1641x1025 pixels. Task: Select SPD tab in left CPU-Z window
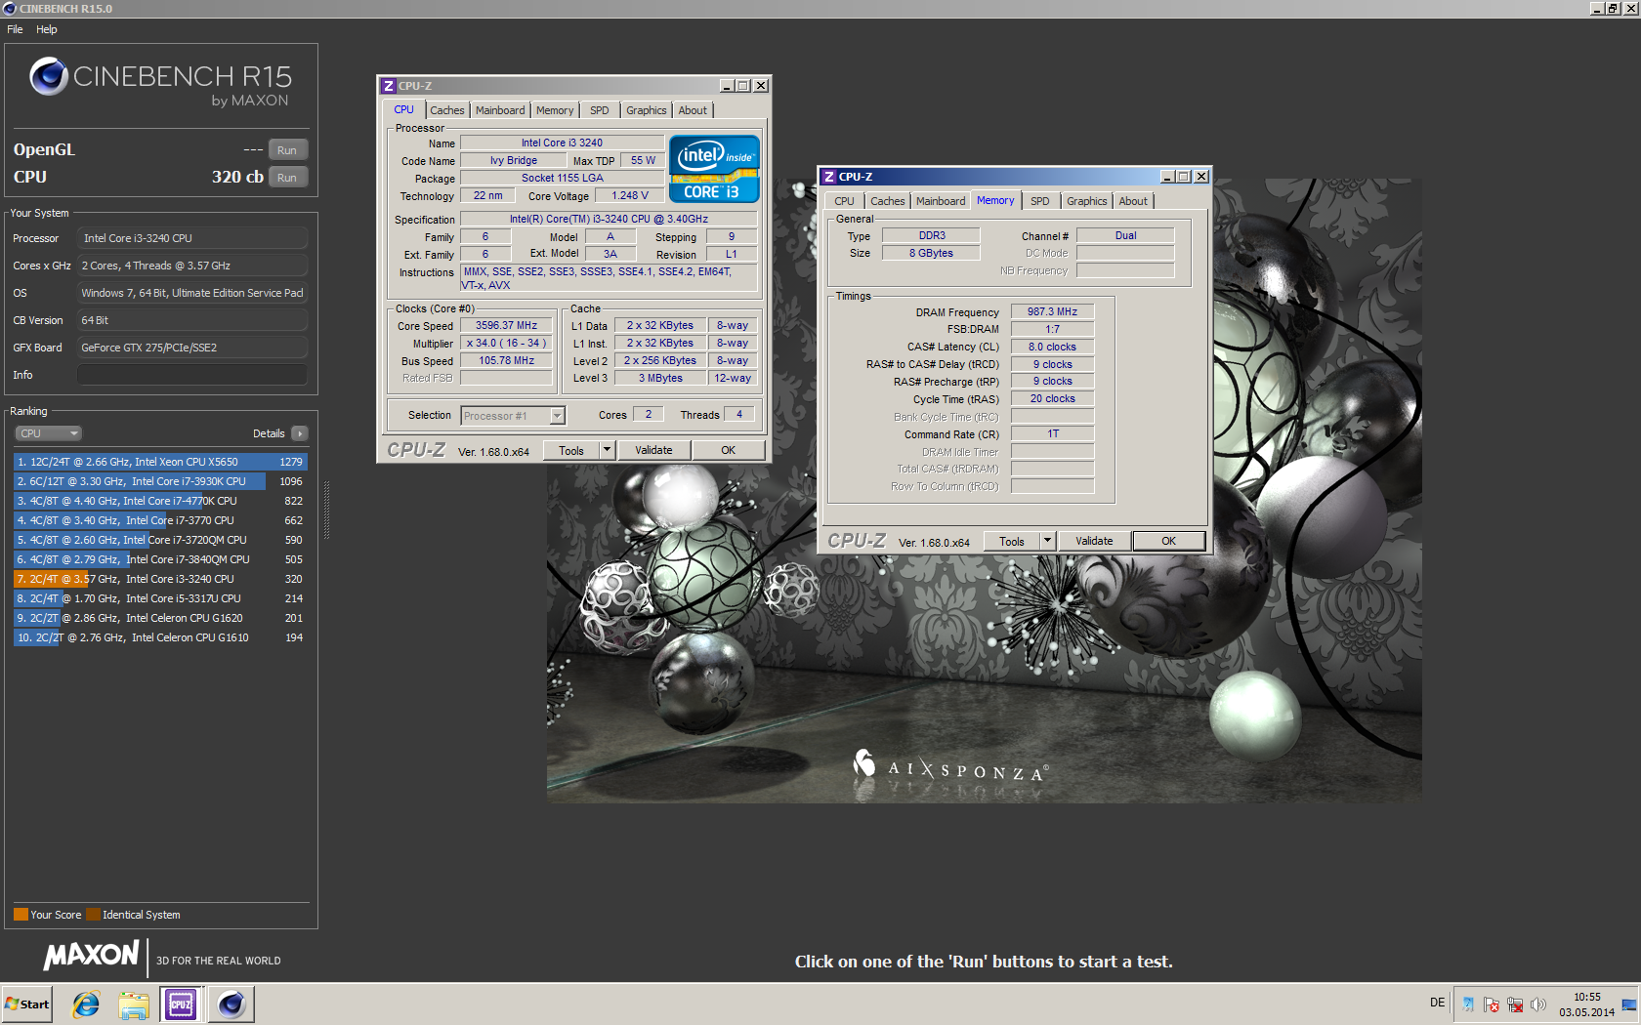coord(600,110)
